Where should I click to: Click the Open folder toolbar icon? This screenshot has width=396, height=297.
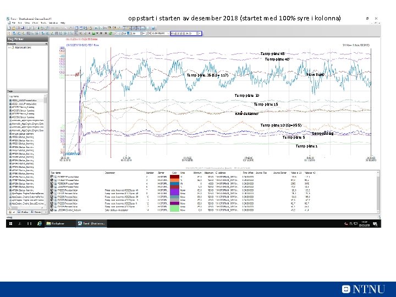(x=14, y=28)
